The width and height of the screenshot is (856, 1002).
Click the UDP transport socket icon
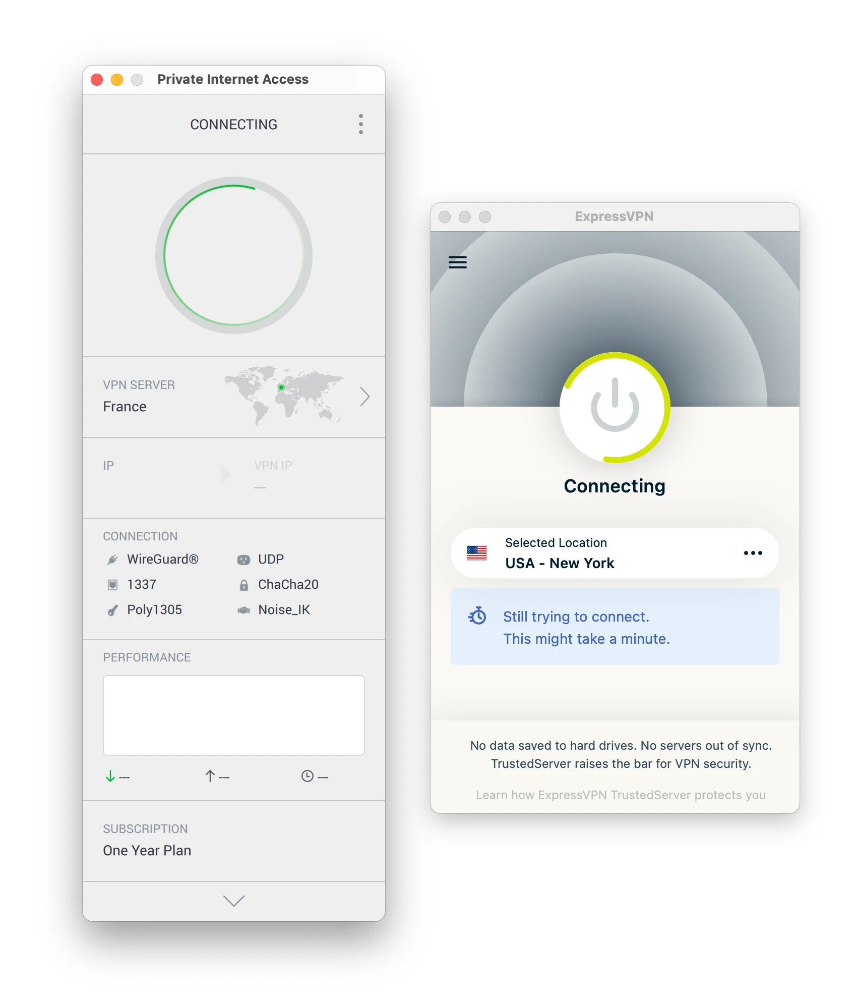pyautogui.click(x=243, y=560)
